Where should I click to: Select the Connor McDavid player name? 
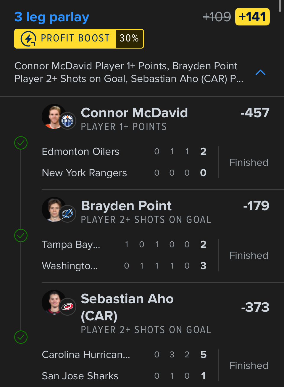(x=134, y=113)
